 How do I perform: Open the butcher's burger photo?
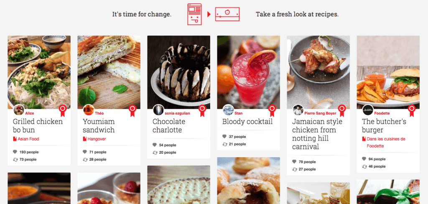pos(388,72)
